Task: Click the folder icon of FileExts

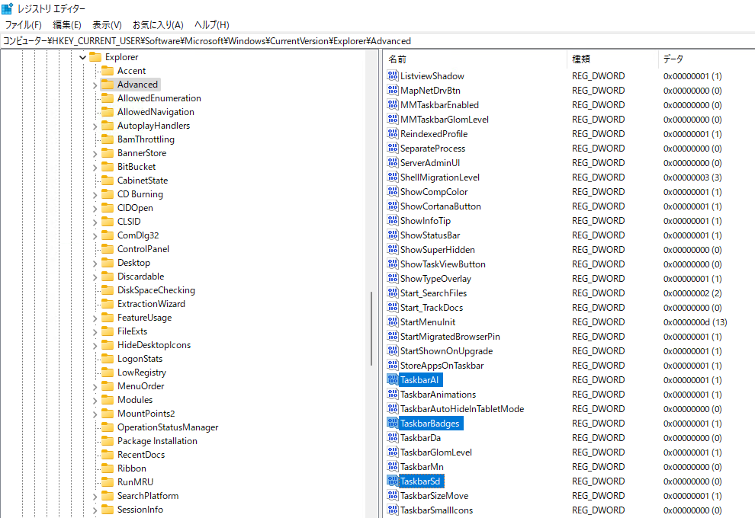Action: coord(108,331)
